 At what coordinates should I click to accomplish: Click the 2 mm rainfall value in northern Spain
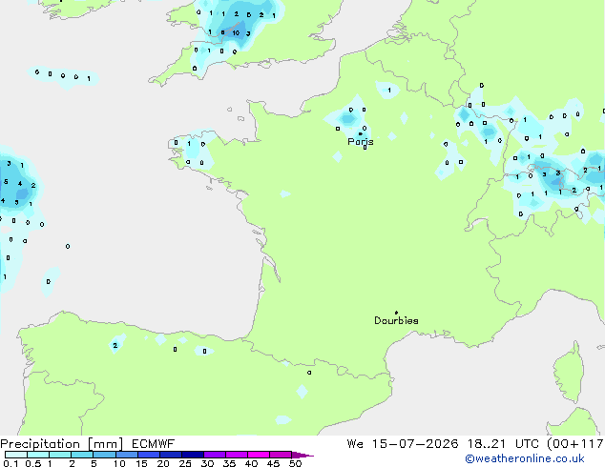115,346
